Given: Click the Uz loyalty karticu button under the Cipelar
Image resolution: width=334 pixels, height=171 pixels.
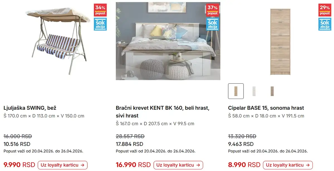Looking at the screenshot, I should point(288,165).
